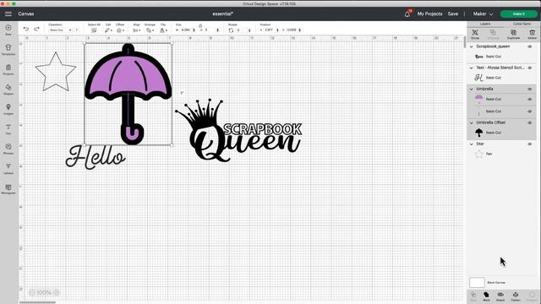Click the green Make It button
The image size is (541, 304).
(518, 14)
